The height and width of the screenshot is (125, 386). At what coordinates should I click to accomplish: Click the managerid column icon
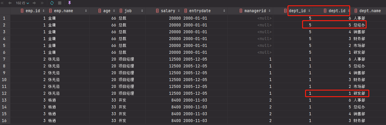click(242, 11)
